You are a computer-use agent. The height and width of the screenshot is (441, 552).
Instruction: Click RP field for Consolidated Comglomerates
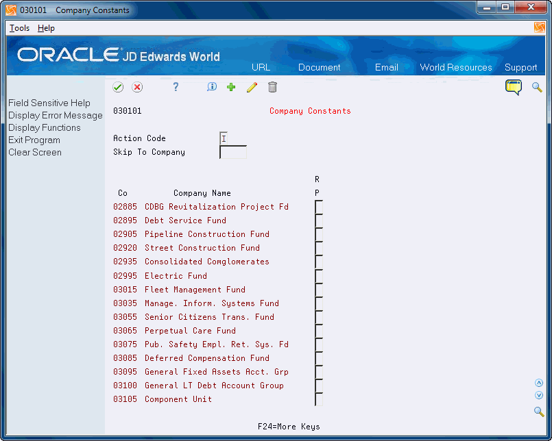coord(319,262)
